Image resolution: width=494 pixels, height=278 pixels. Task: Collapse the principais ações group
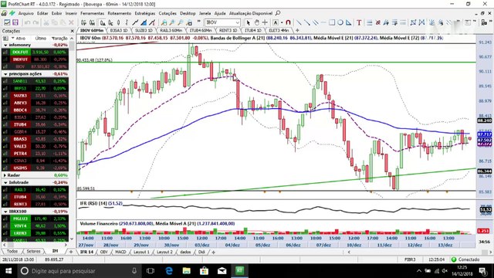click(x=5, y=74)
